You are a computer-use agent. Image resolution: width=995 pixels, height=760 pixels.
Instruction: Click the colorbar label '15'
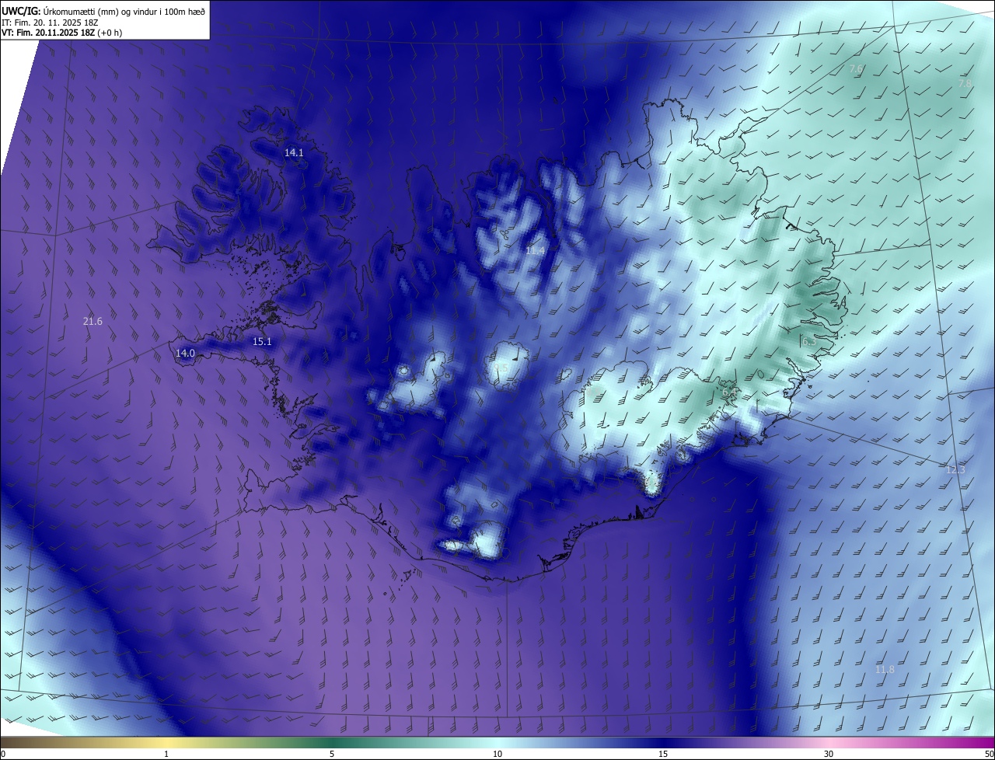(x=663, y=754)
